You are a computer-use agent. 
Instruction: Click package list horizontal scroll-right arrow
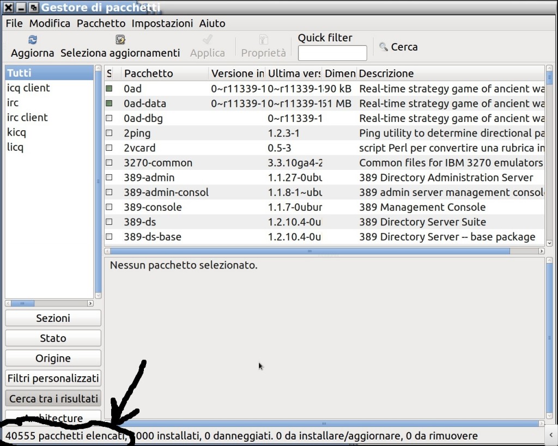541,251
